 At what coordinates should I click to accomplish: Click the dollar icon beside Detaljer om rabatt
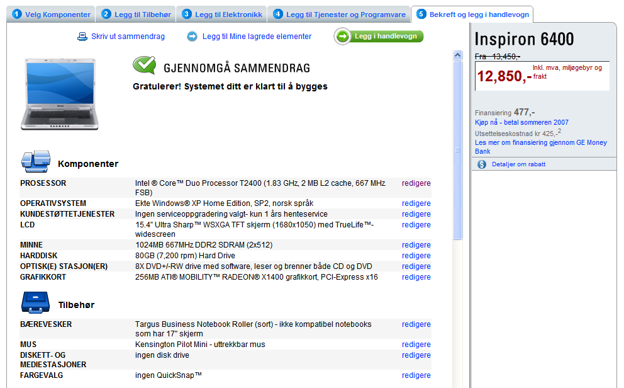(482, 164)
